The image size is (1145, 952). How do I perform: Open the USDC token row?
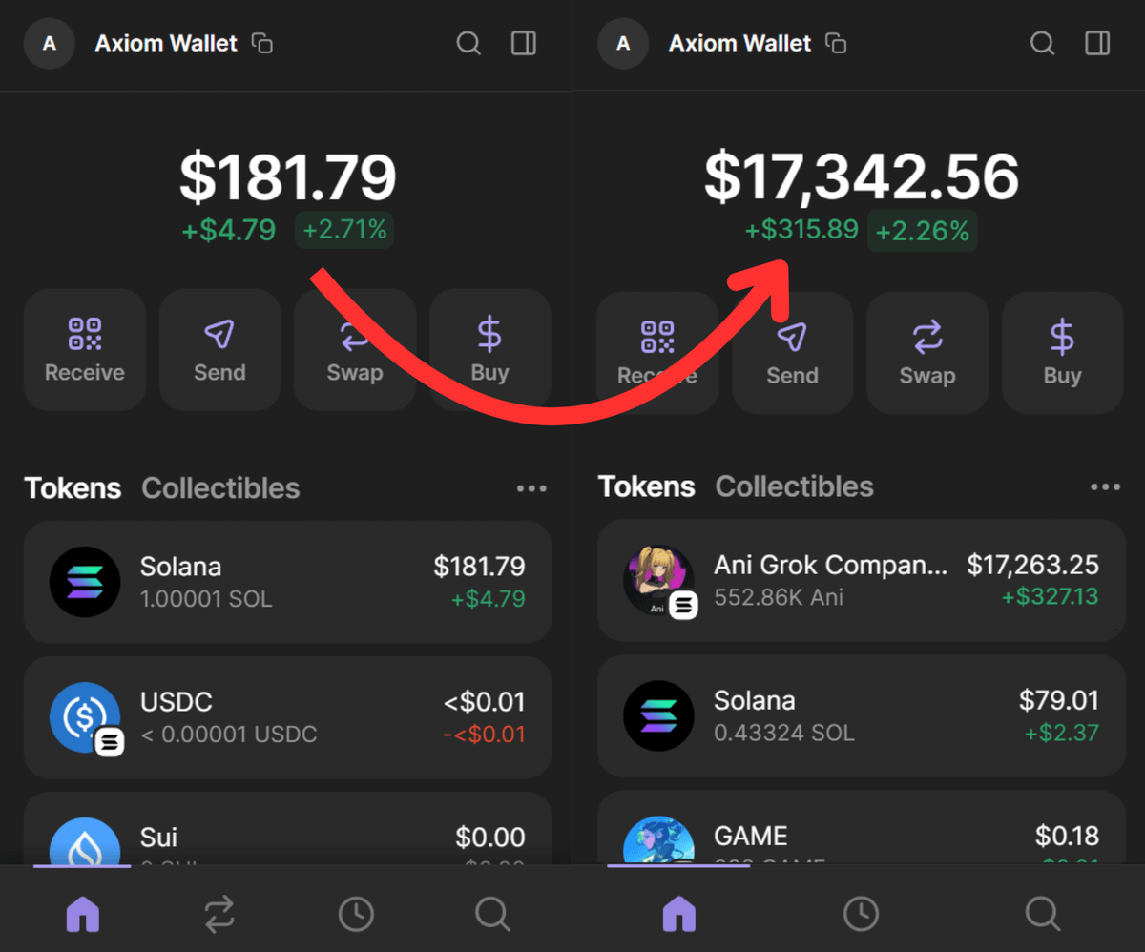pyautogui.click(x=288, y=717)
